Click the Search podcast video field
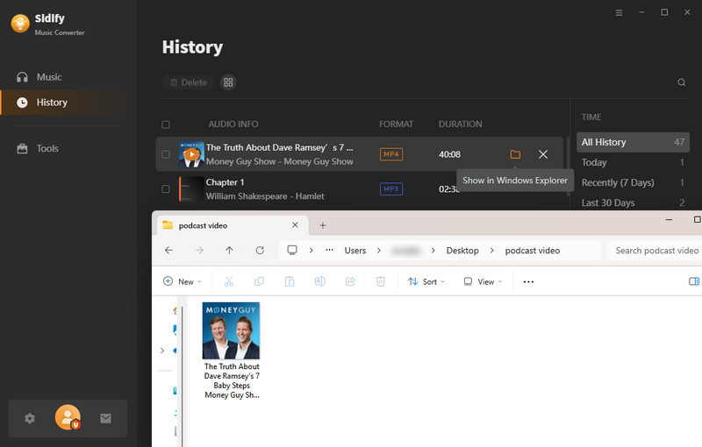 coord(654,251)
